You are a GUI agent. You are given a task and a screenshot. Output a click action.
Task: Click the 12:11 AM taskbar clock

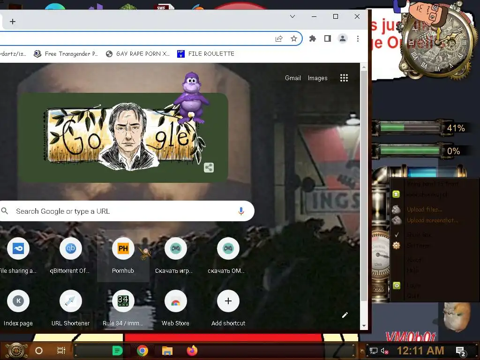(420, 351)
